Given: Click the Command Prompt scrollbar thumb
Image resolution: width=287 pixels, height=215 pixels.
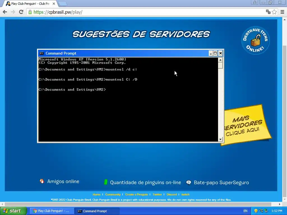Looking at the screenshot, I should coord(220,65).
